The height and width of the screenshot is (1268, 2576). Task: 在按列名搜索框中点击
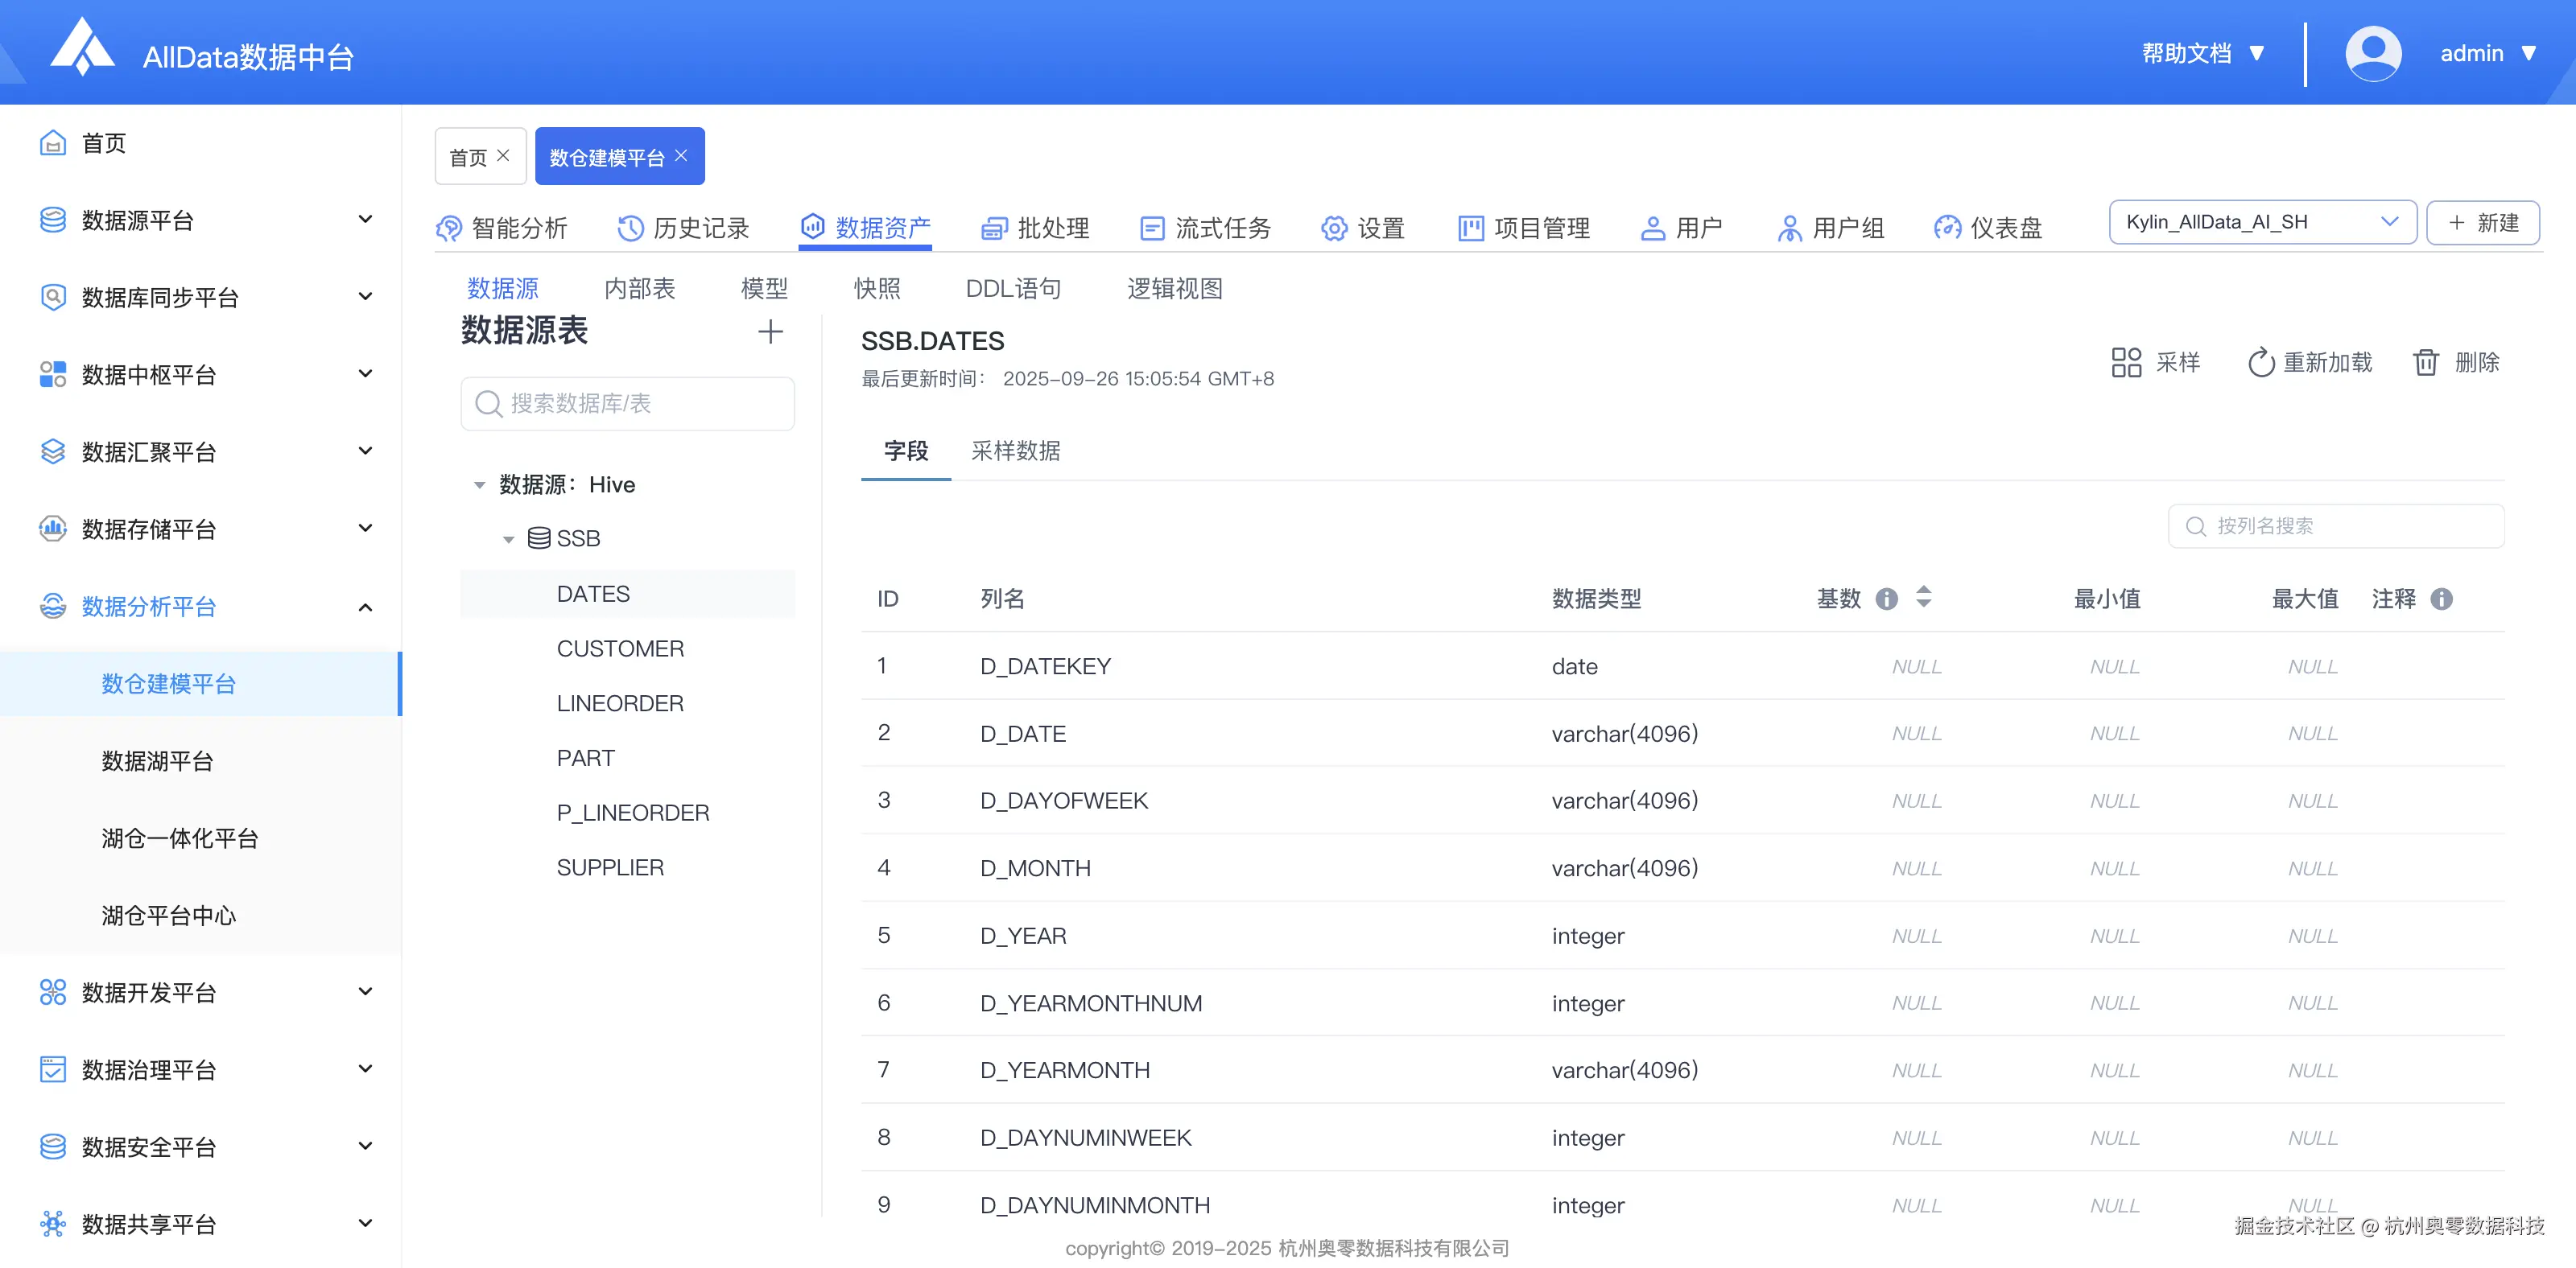2340,525
